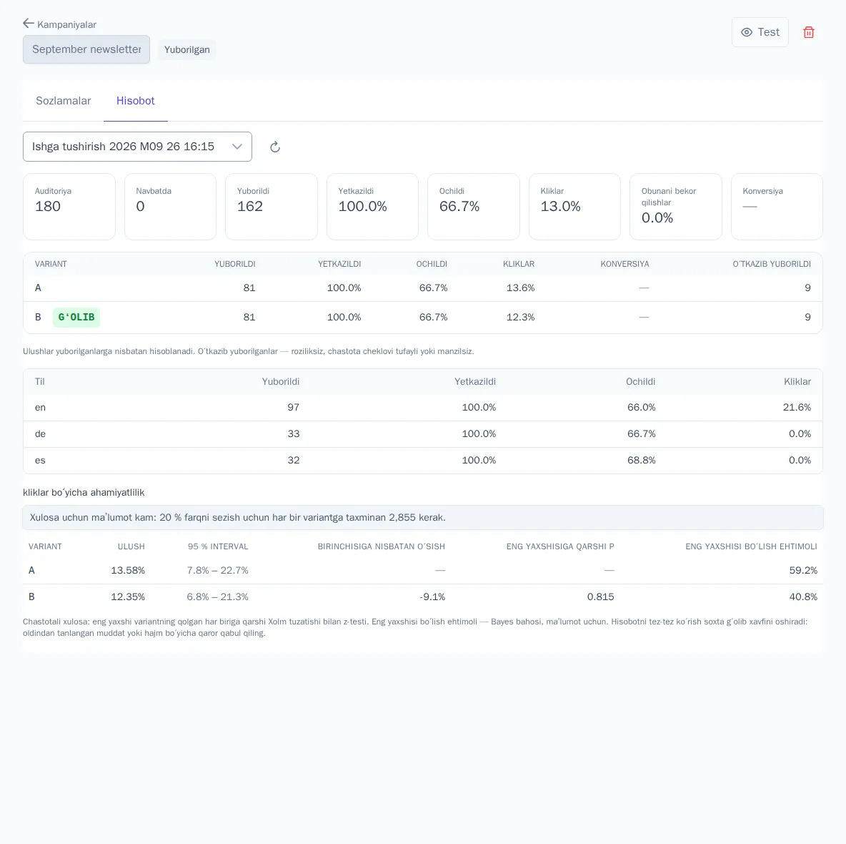Click the Obunani bekor qilishlar card

click(x=675, y=206)
